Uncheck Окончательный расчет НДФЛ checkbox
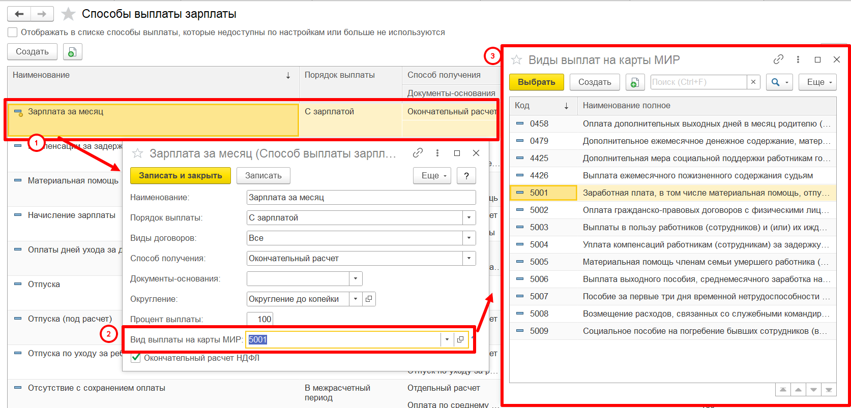 (136, 358)
